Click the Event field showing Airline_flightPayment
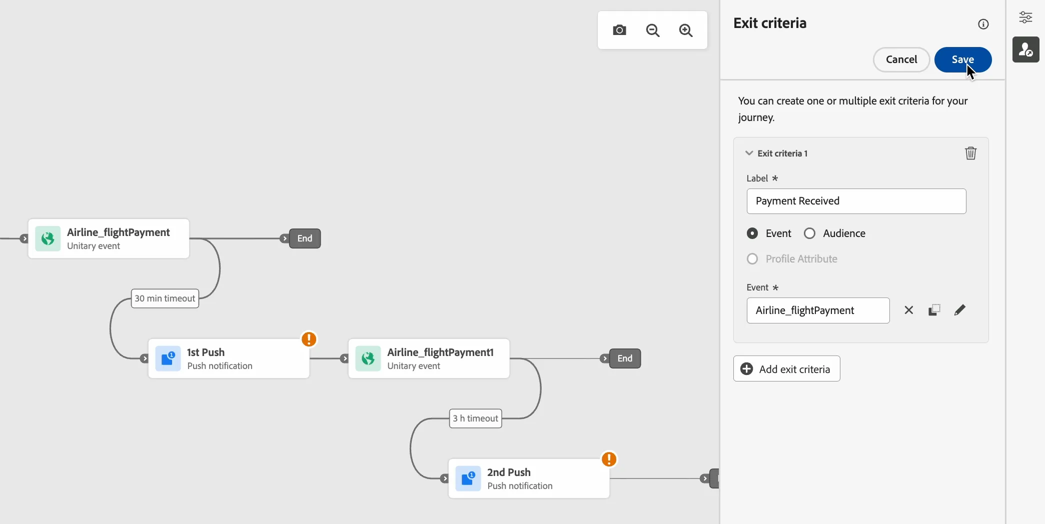Image resolution: width=1045 pixels, height=524 pixels. [x=818, y=310]
